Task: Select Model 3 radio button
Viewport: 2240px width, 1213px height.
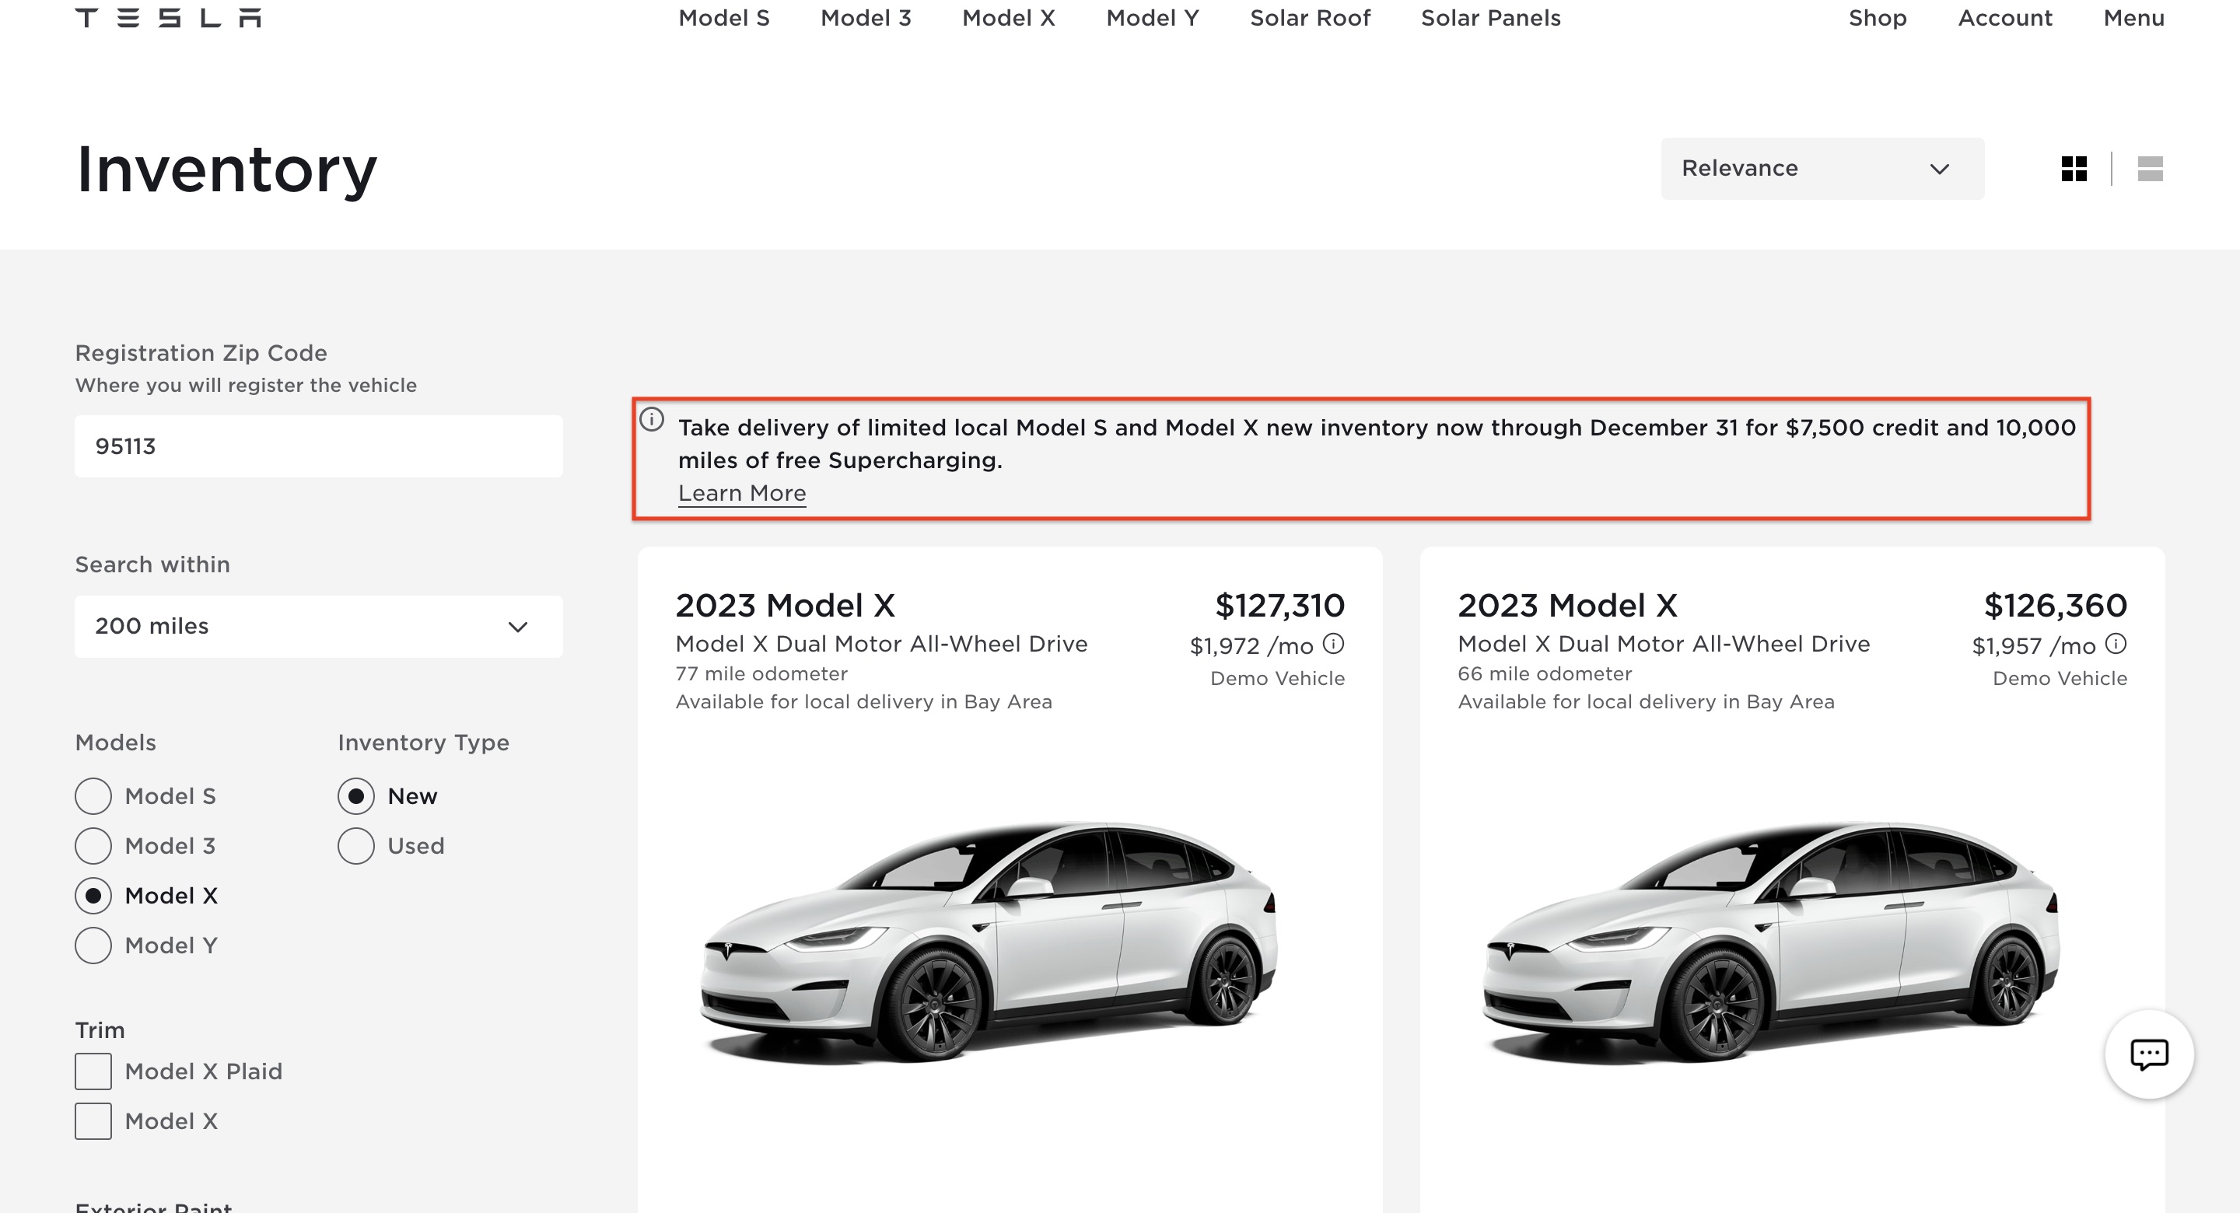Action: click(x=93, y=846)
